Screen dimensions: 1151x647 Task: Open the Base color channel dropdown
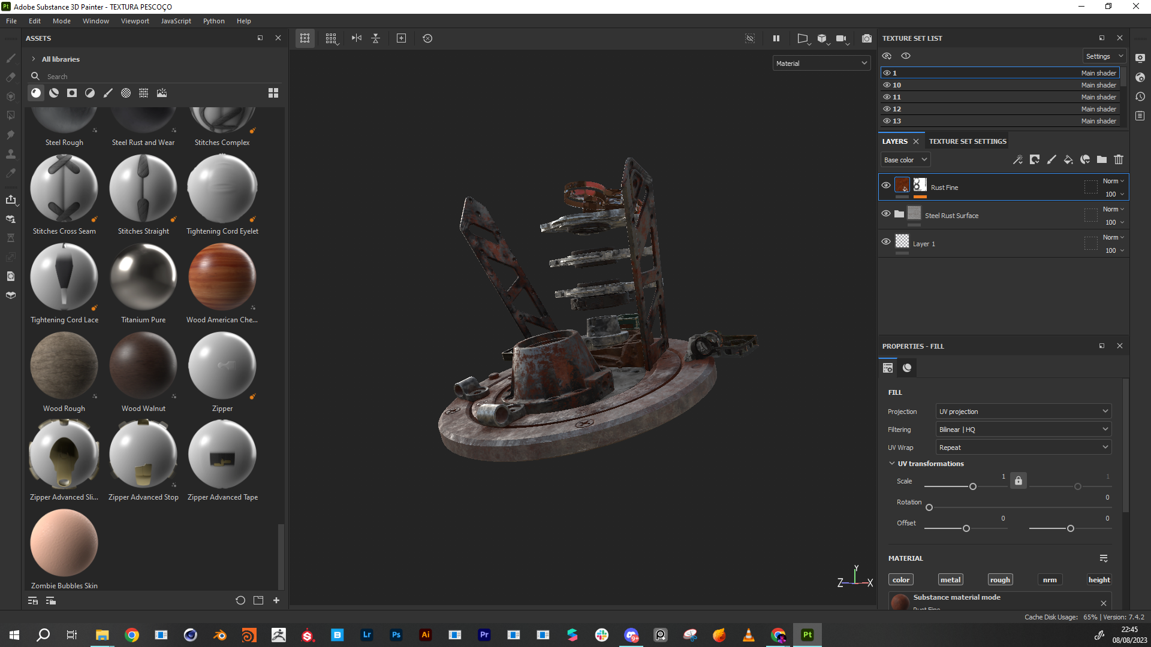[905, 160]
